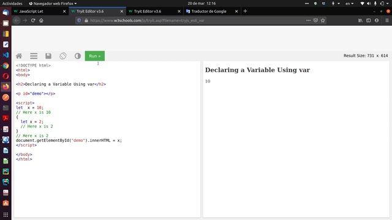Open the system power menu arrow
Viewport: 392px width, 220px height.
click(388, 4)
